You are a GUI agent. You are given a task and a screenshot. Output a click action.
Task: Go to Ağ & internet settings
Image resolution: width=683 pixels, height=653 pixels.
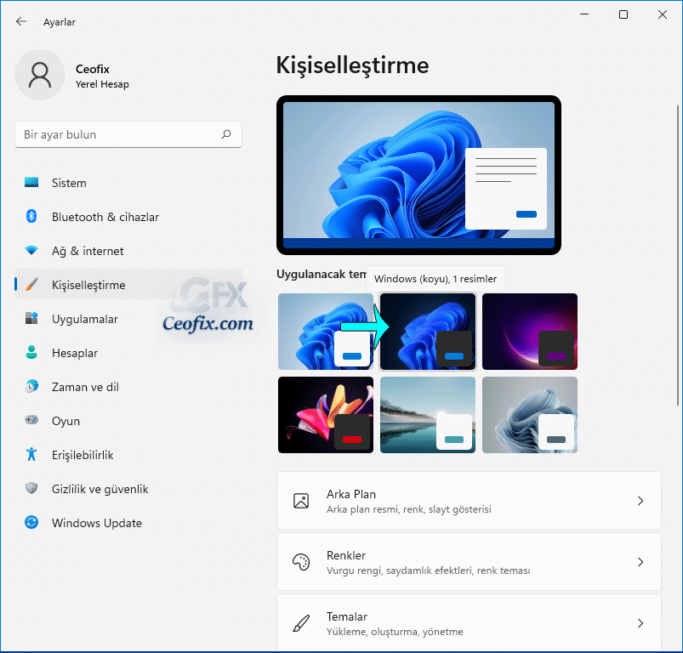click(x=128, y=250)
